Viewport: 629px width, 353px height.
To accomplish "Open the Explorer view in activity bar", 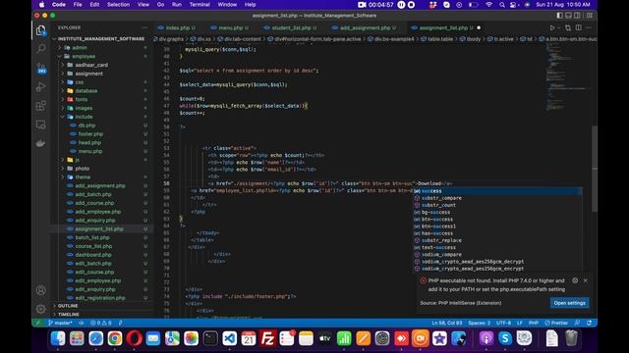I will tap(41, 30).
